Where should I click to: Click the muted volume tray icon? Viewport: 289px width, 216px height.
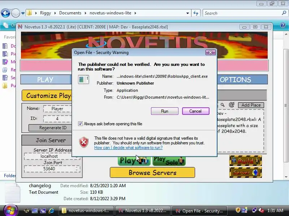pos(261,210)
